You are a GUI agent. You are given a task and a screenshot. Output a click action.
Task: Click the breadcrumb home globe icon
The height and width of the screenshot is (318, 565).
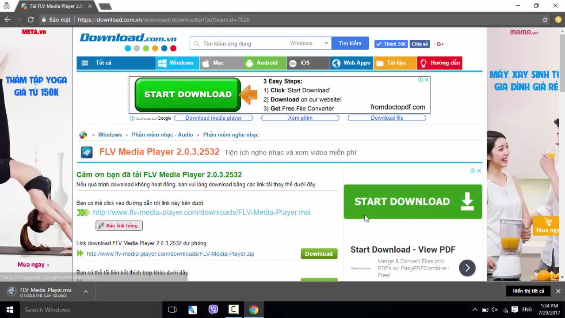coord(83,135)
